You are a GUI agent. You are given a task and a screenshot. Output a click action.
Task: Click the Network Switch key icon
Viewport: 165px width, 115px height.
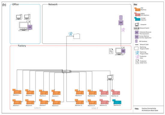point(136,28)
